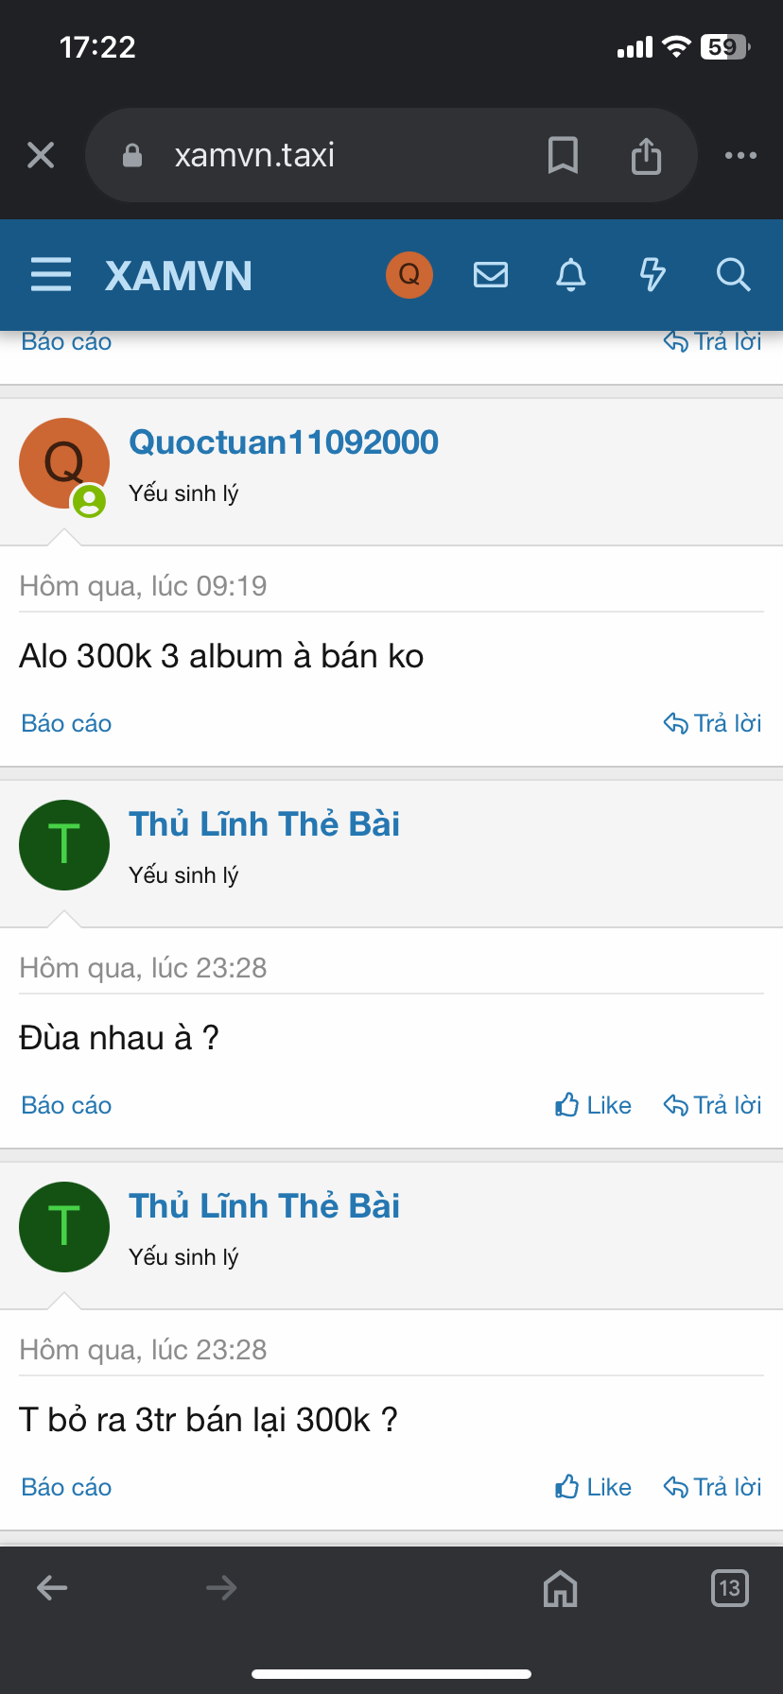783x1694 pixels.
Task: Open the browser three-dot menu
Action: pyautogui.click(x=740, y=155)
